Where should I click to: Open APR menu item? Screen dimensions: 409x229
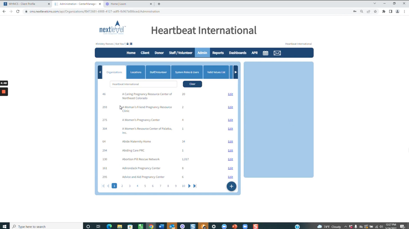255,53
